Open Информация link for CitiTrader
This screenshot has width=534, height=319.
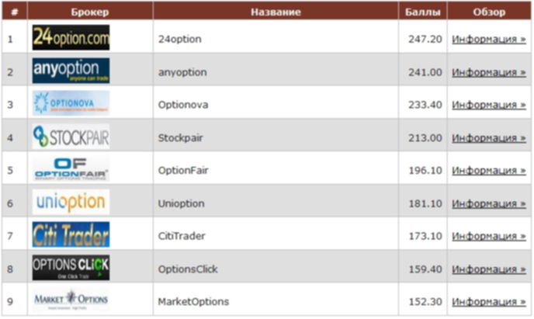click(x=489, y=236)
